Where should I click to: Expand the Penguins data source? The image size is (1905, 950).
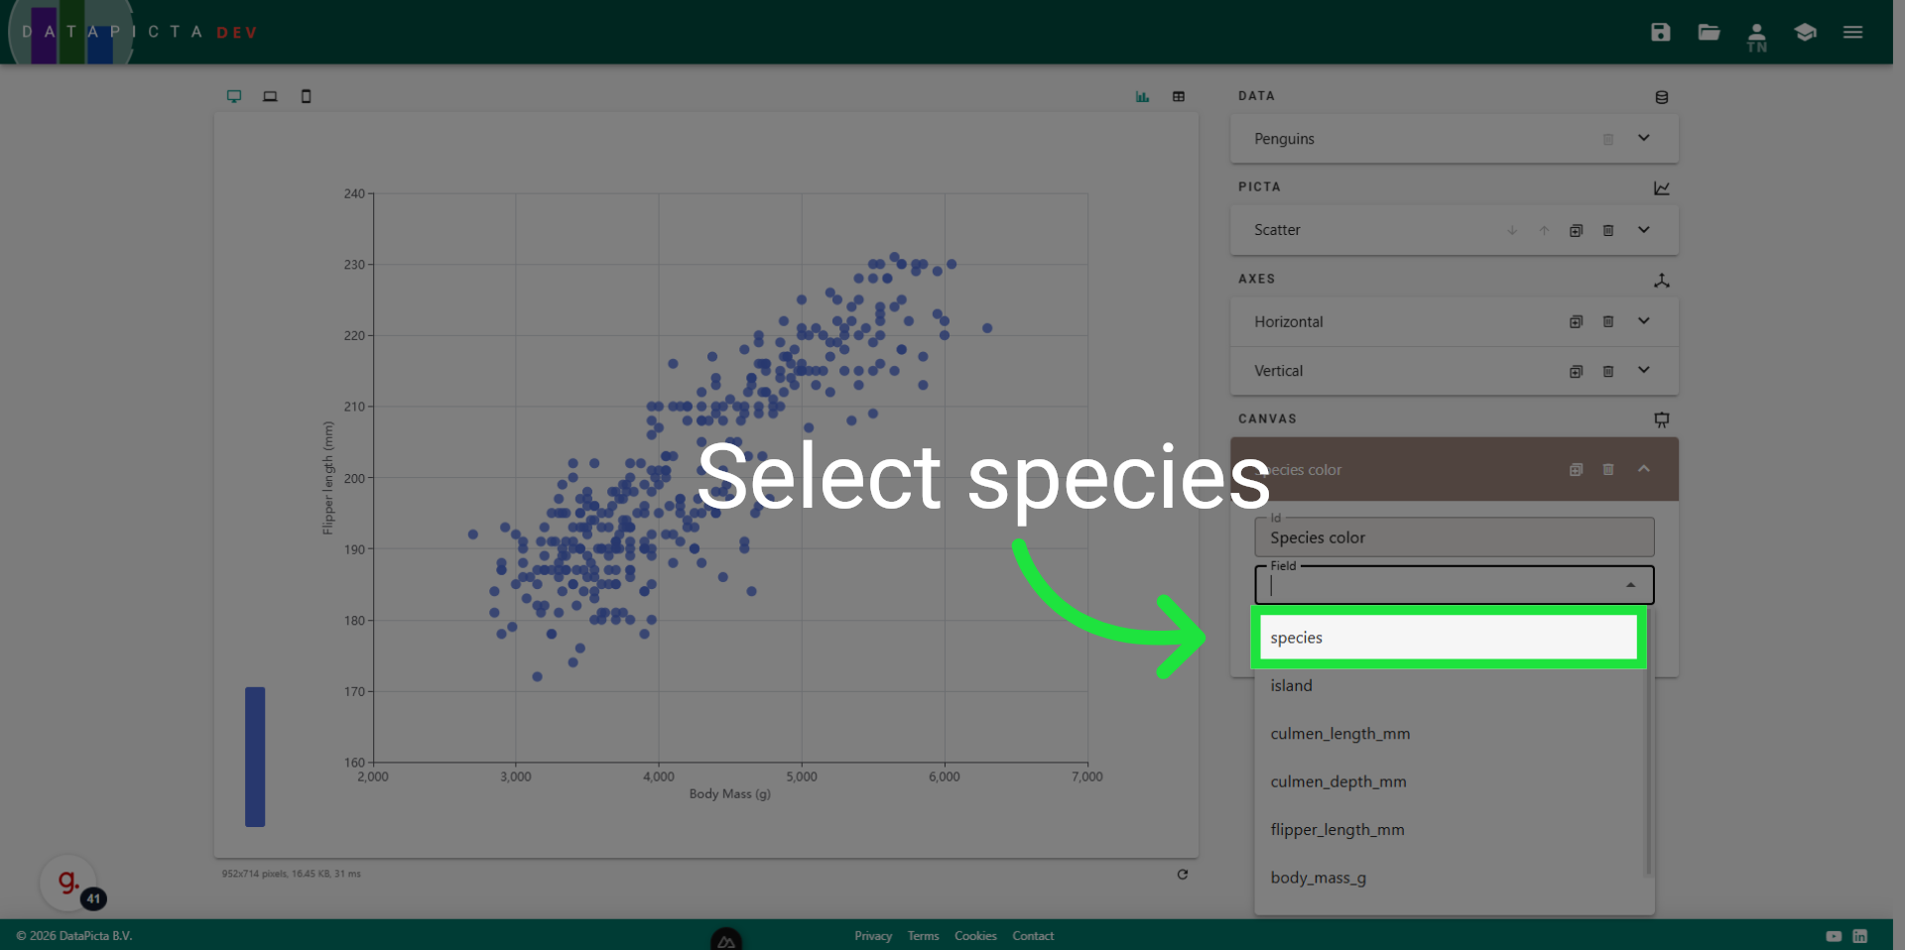pos(1643,139)
